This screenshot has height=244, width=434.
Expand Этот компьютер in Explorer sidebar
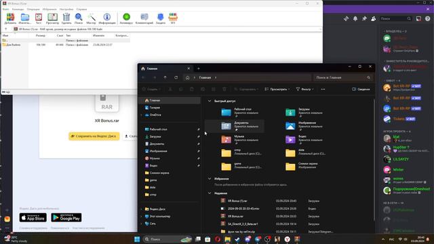tap(142, 216)
